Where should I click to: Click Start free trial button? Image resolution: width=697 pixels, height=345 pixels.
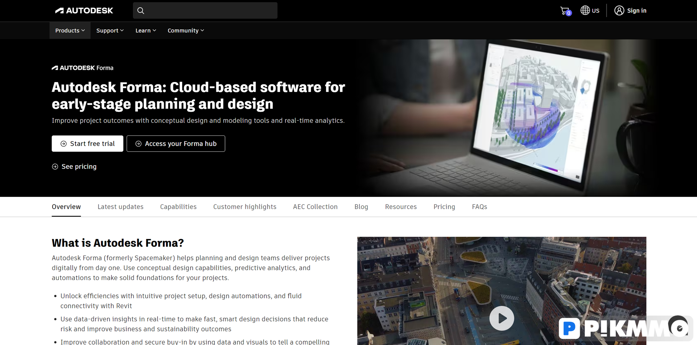pyautogui.click(x=87, y=143)
